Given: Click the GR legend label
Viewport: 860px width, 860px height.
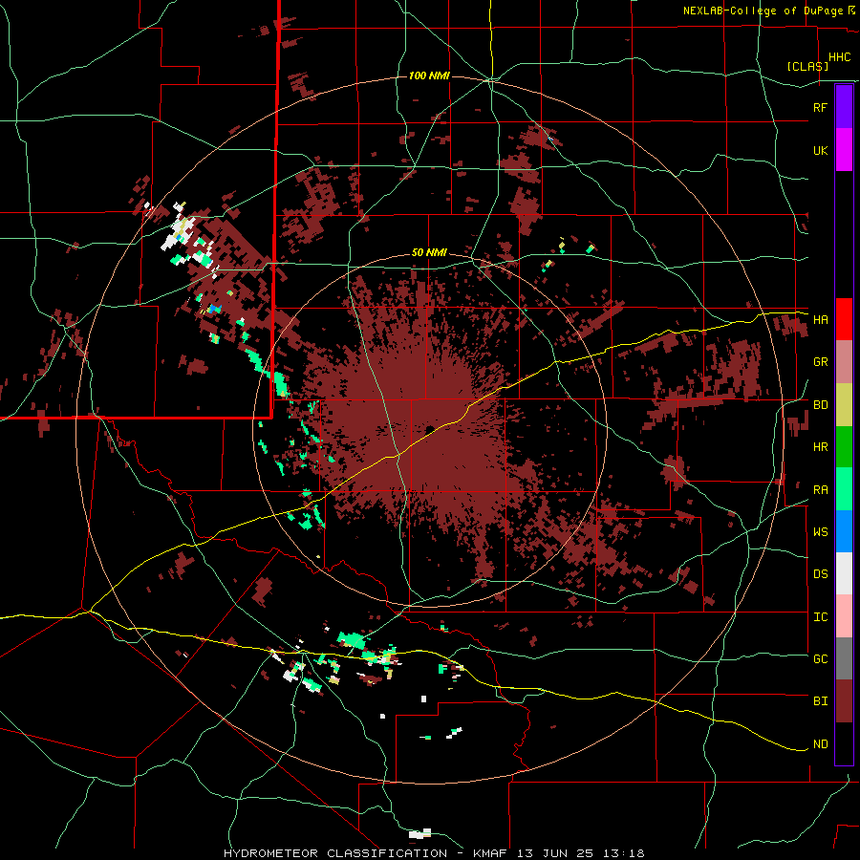Looking at the screenshot, I should coord(820,362).
